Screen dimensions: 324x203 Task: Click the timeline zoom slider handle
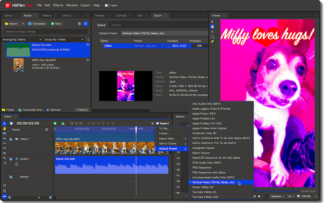[39, 197]
